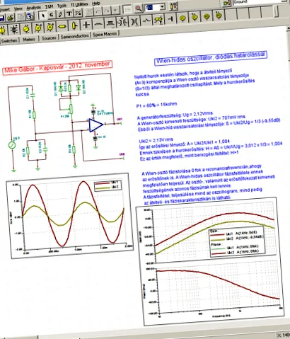
Task: Place an ammeter (A) component
Action: [50, 27]
